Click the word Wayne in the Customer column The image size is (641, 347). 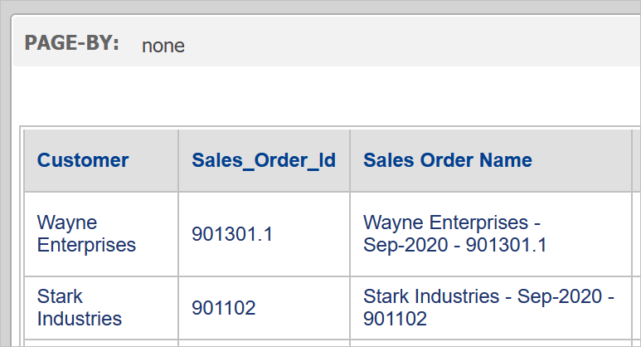tap(67, 223)
